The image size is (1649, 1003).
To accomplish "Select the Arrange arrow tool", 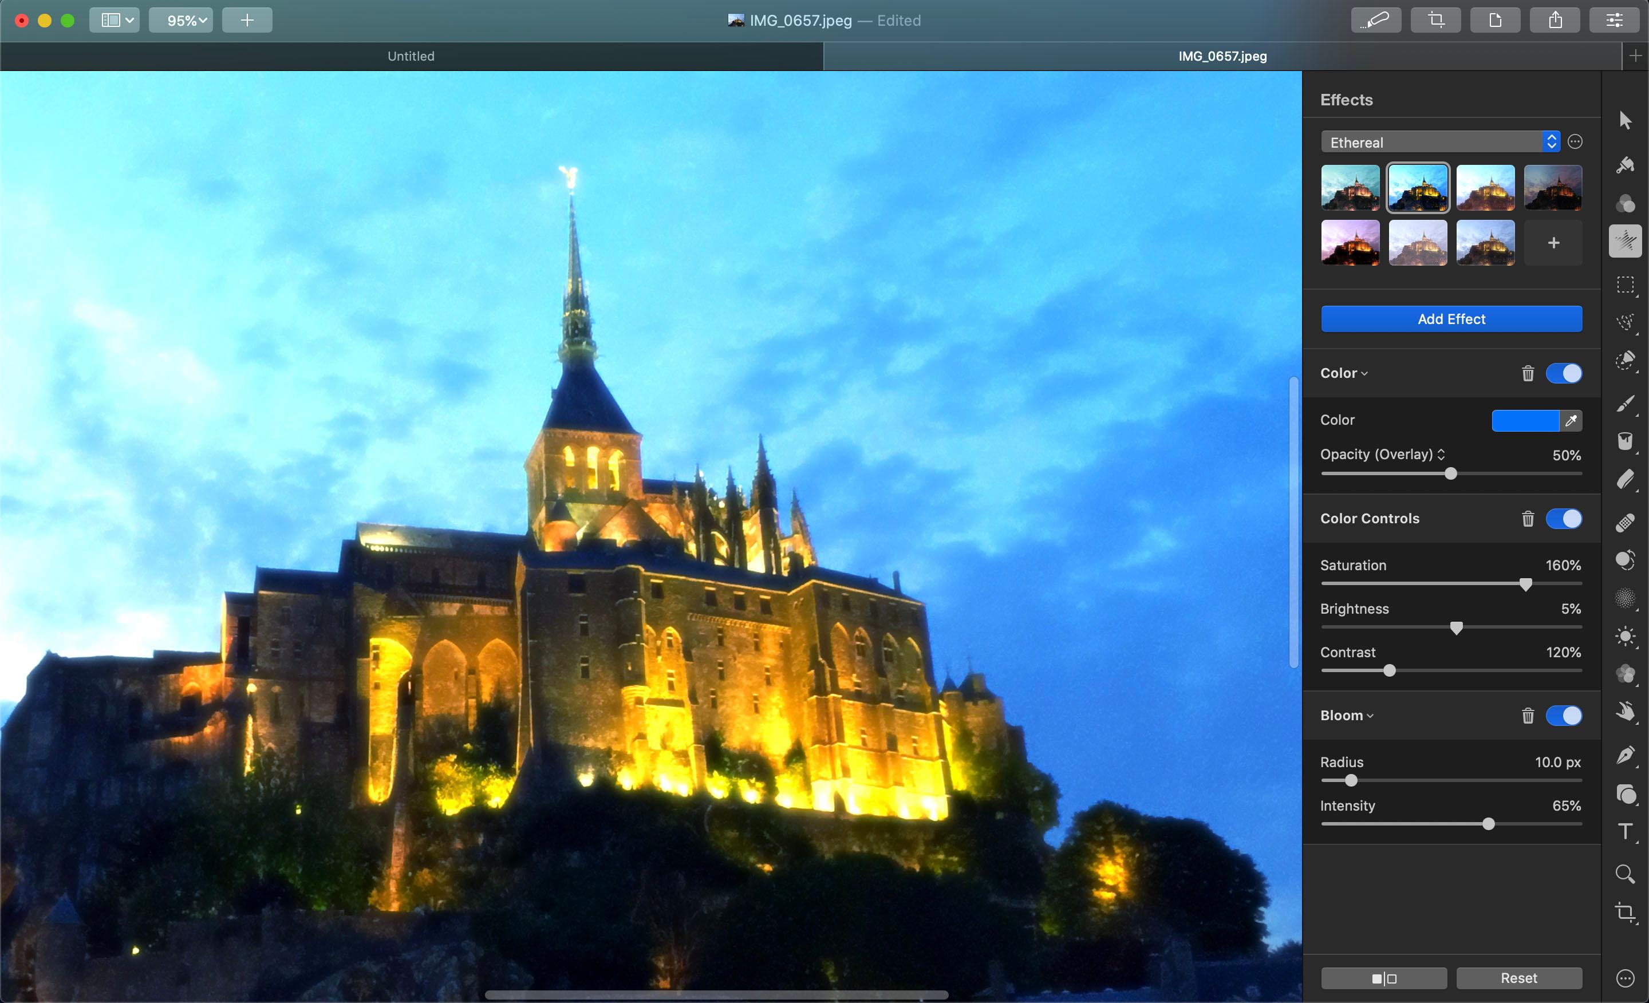I will point(1625,120).
